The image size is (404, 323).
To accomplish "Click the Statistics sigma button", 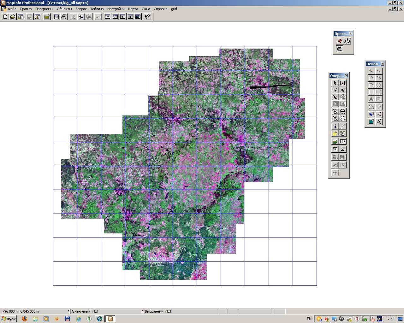I will [342, 149].
